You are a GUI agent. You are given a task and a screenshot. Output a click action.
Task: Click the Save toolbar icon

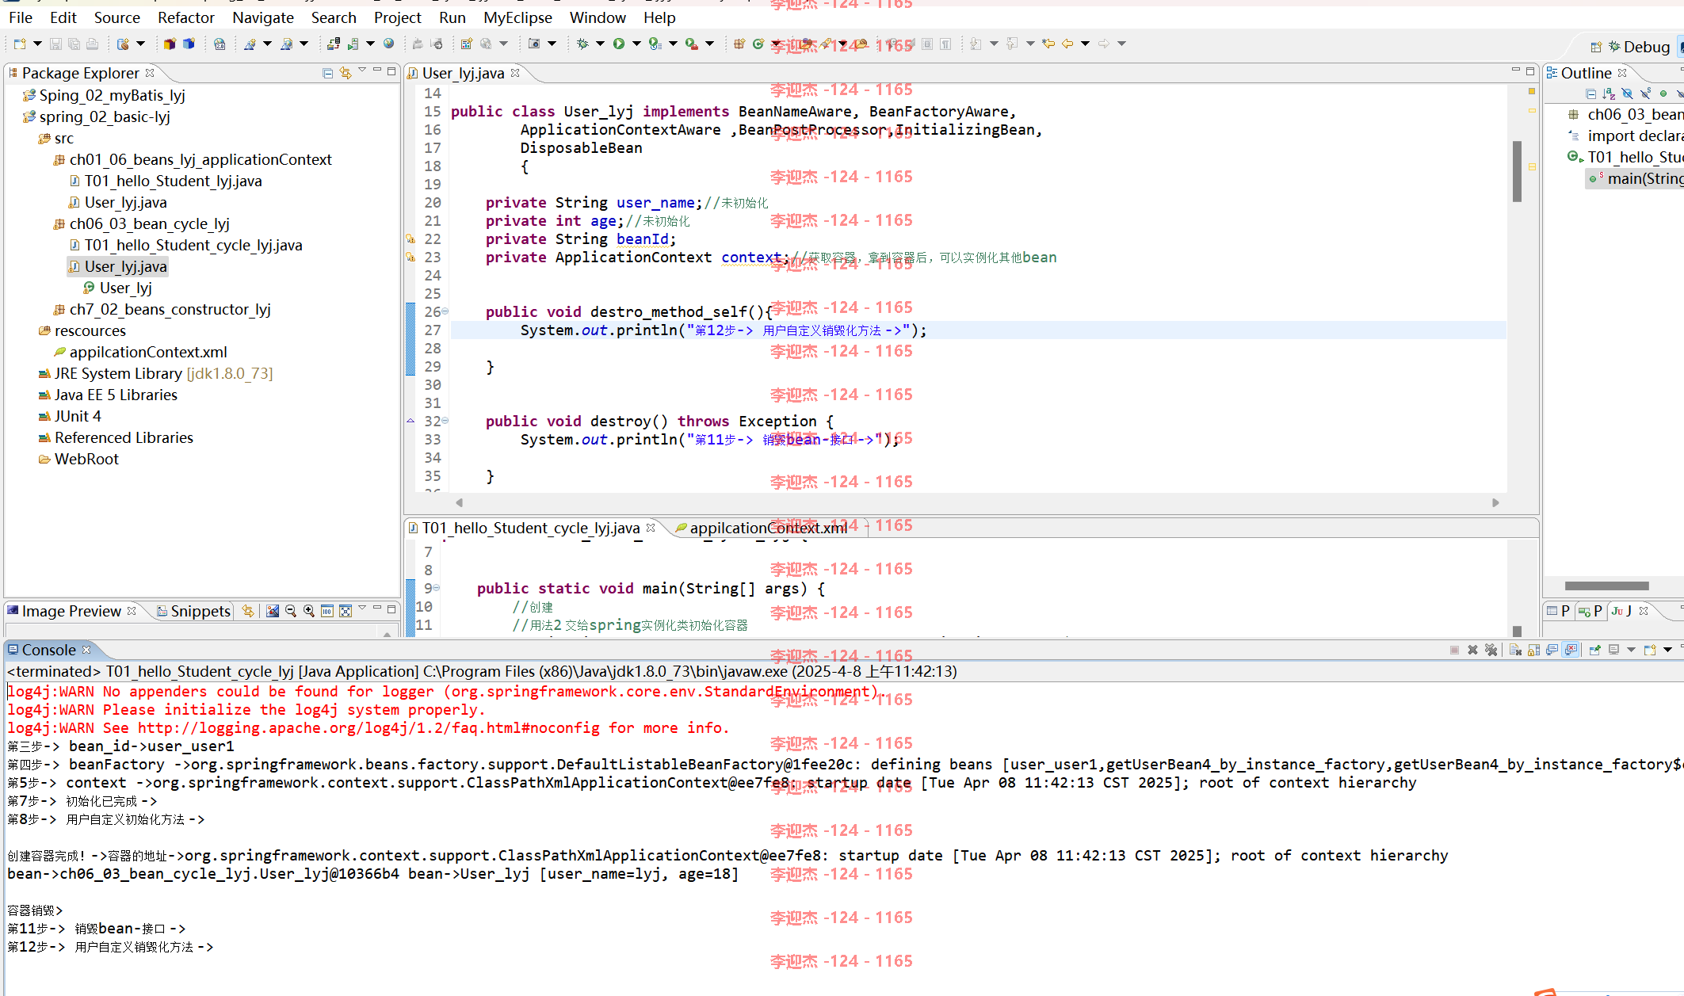click(55, 44)
